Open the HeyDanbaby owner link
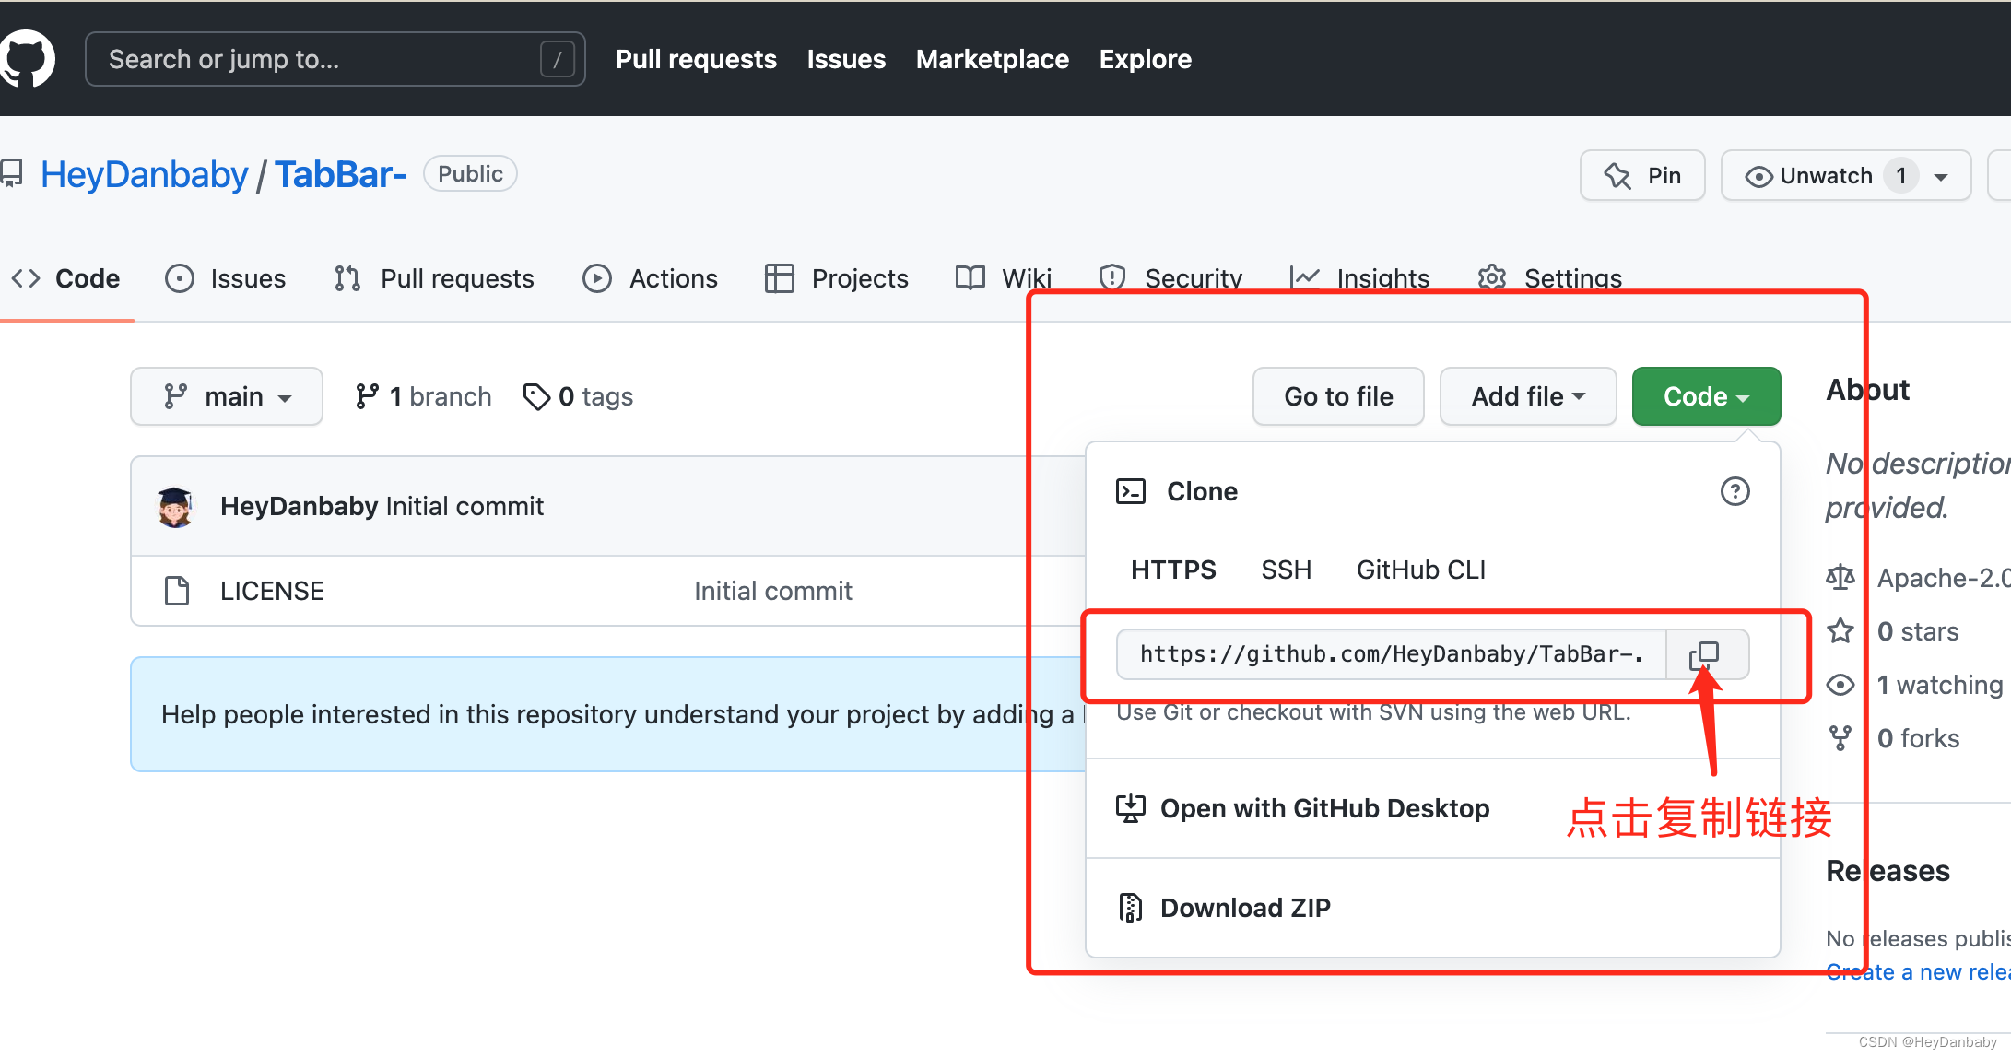 click(x=144, y=174)
